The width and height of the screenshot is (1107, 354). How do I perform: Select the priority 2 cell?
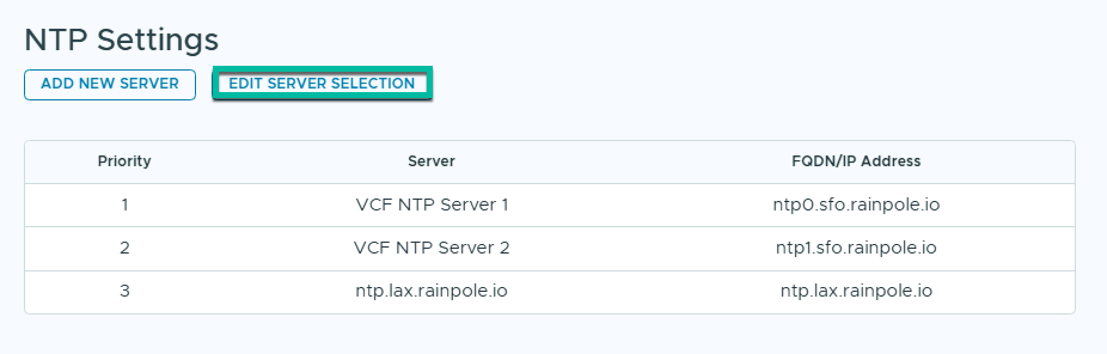[x=124, y=248]
